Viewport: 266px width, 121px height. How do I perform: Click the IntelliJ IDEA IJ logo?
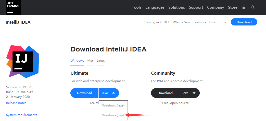[22, 61]
